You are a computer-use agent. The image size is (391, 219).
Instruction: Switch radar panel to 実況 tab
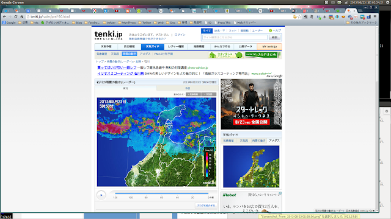point(125,88)
